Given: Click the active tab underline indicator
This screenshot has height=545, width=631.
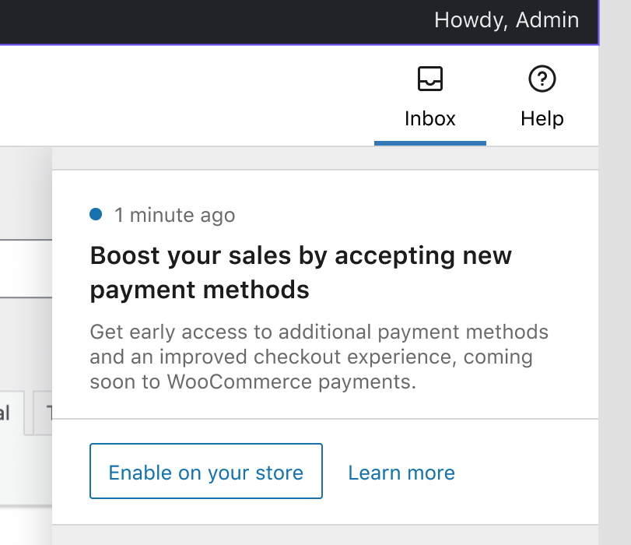Looking at the screenshot, I should click(430, 142).
